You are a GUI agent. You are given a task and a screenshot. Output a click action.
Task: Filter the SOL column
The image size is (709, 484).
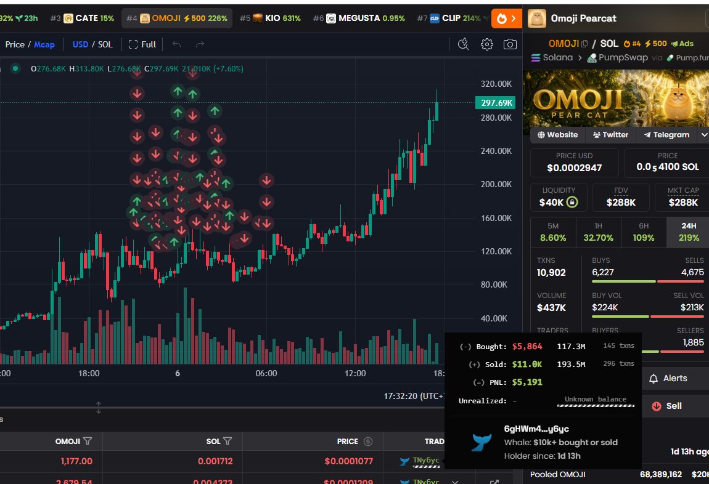[x=227, y=441]
